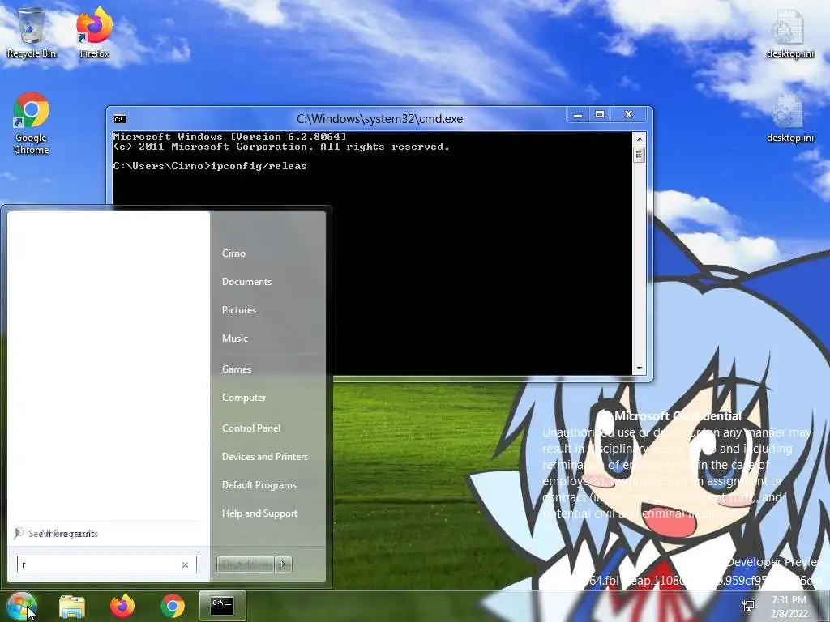
Task: Switch to the cmd.exe taskbar button
Action: coord(222,606)
